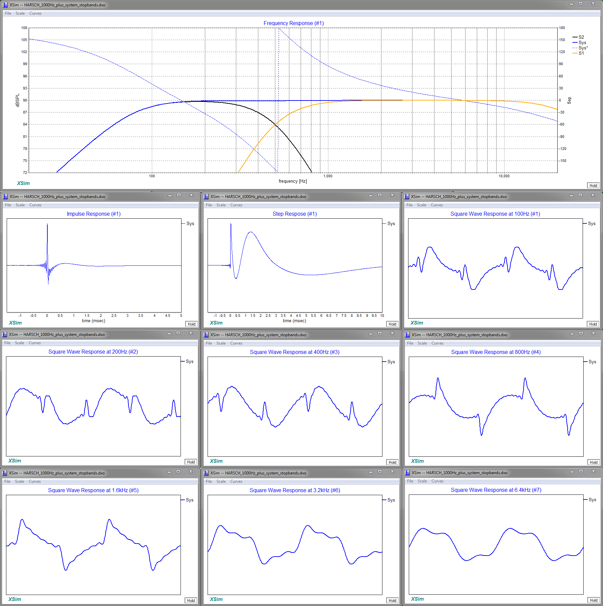
Task: Click app icon in Step Response title bar
Action: 206,197
